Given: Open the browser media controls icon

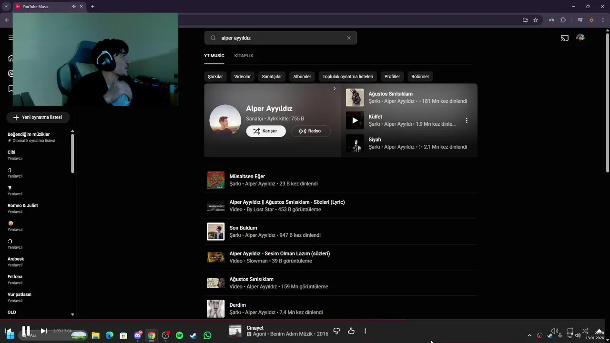Looking at the screenshot, I should [580, 20].
